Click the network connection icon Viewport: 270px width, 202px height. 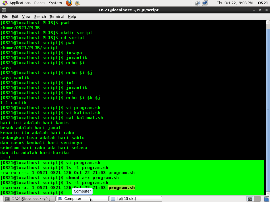(x=205, y=3)
